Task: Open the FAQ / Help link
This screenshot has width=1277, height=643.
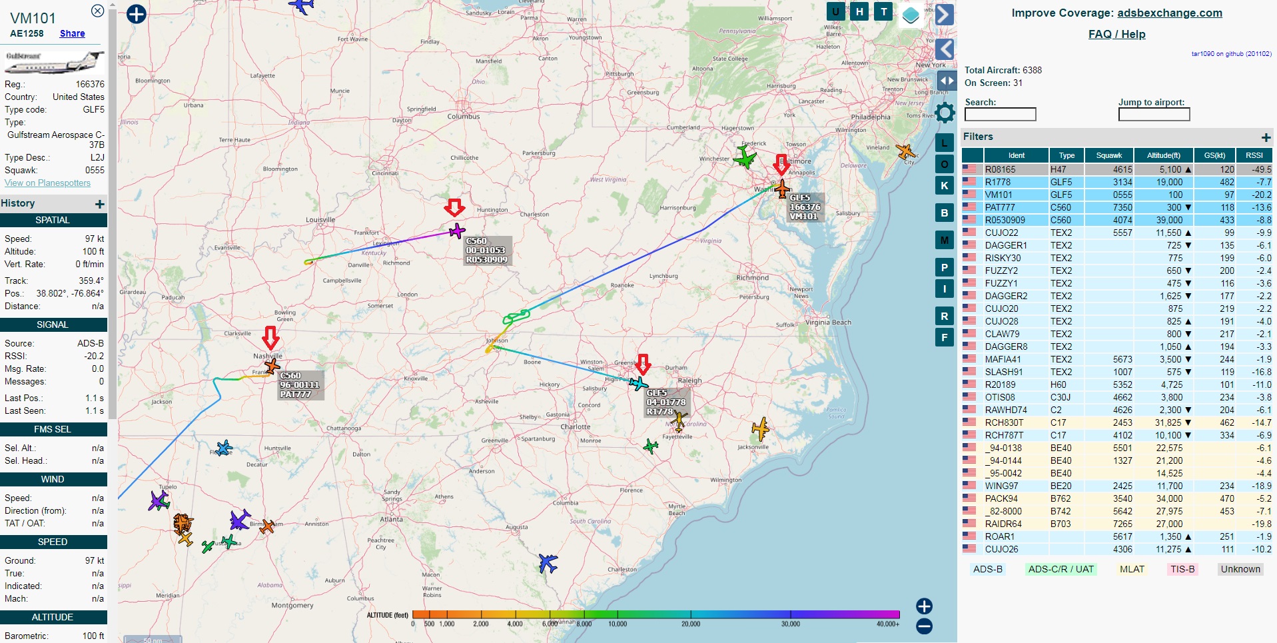Action: [1116, 34]
